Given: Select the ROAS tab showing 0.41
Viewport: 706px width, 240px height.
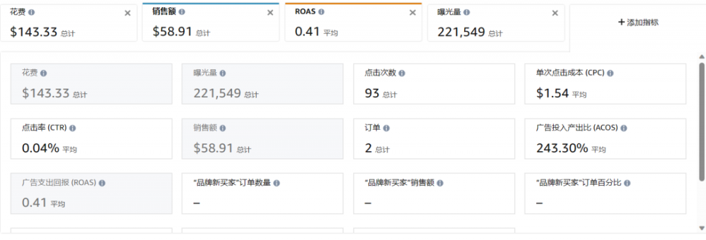Looking at the screenshot, I should (x=354, y=22).
